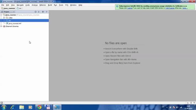Screen dimensions: 196x110
Task: Select the .idea folder row
Action: tap(24, 18)
